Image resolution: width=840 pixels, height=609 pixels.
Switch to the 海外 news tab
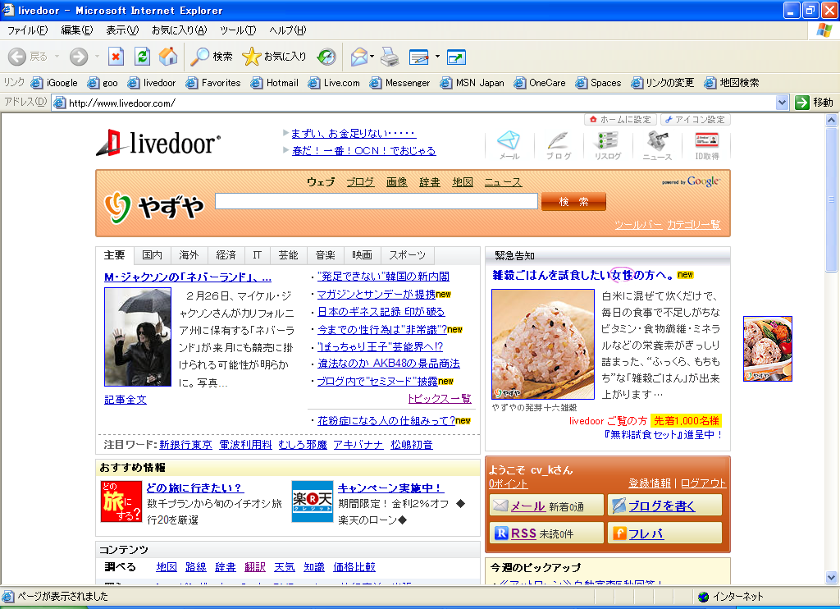coord(189,255)
